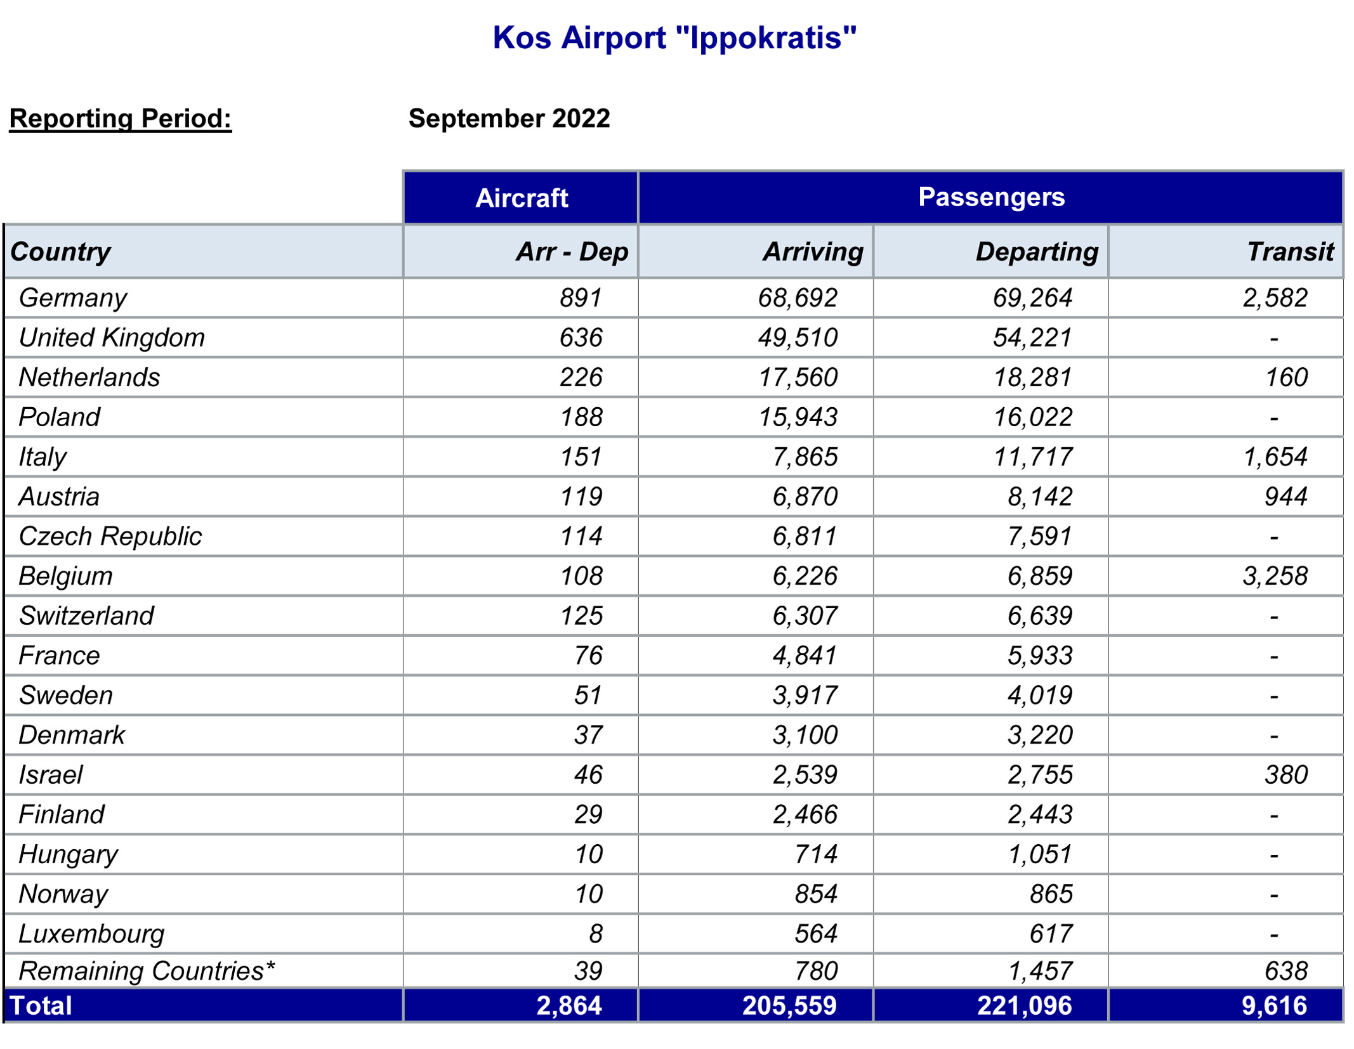Select the Czech Republic row label
The width and height of the screenshot is (1354, 1049).
point(110,537)
